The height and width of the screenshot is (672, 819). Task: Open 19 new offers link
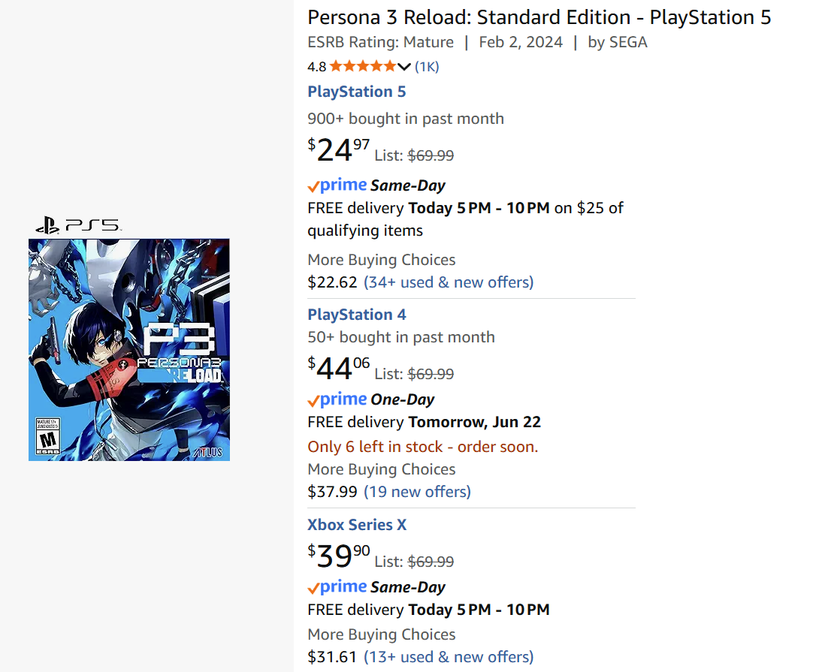[x=417, y=492]
